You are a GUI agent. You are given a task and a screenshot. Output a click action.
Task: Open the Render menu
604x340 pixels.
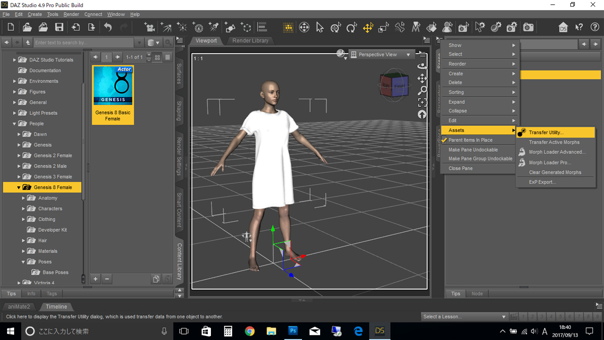pos(71,15)
